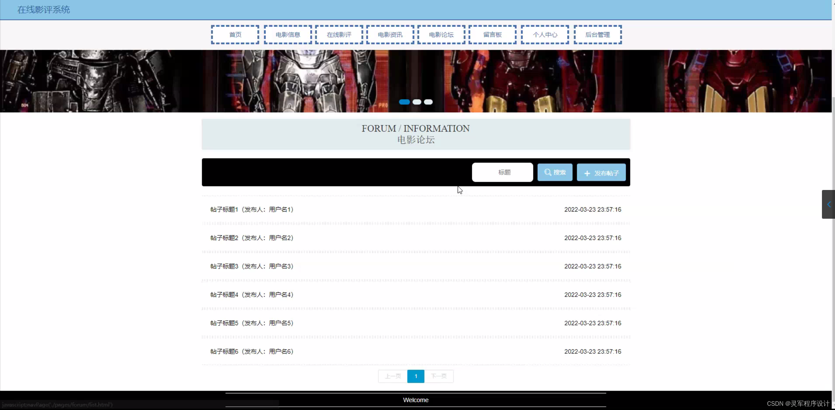
Task: Go to 后台管理 admin link
Action: click(x=597, y=35)
